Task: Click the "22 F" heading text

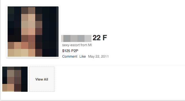Action: point(100,38)
